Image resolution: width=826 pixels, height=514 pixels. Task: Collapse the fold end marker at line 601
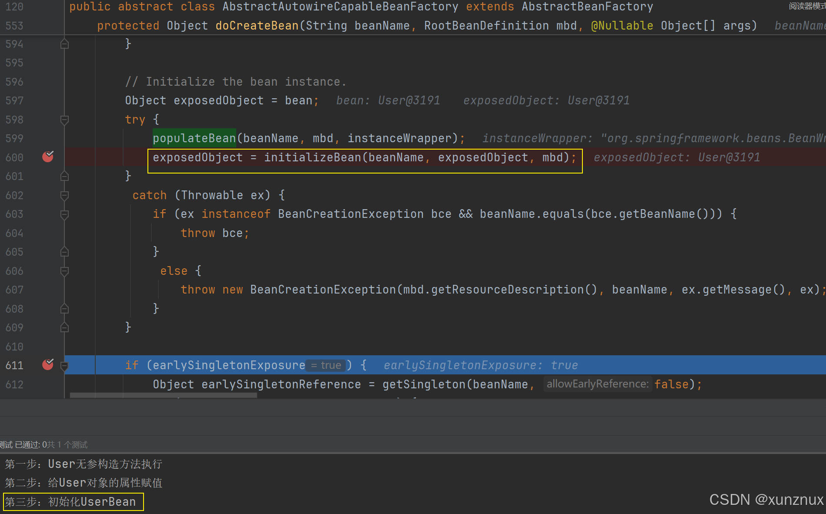click(x=64, y=176)
